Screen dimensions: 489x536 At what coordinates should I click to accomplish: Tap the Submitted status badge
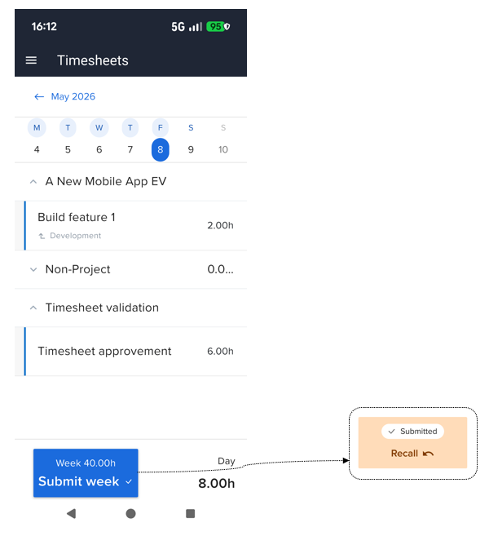[412, 432]
